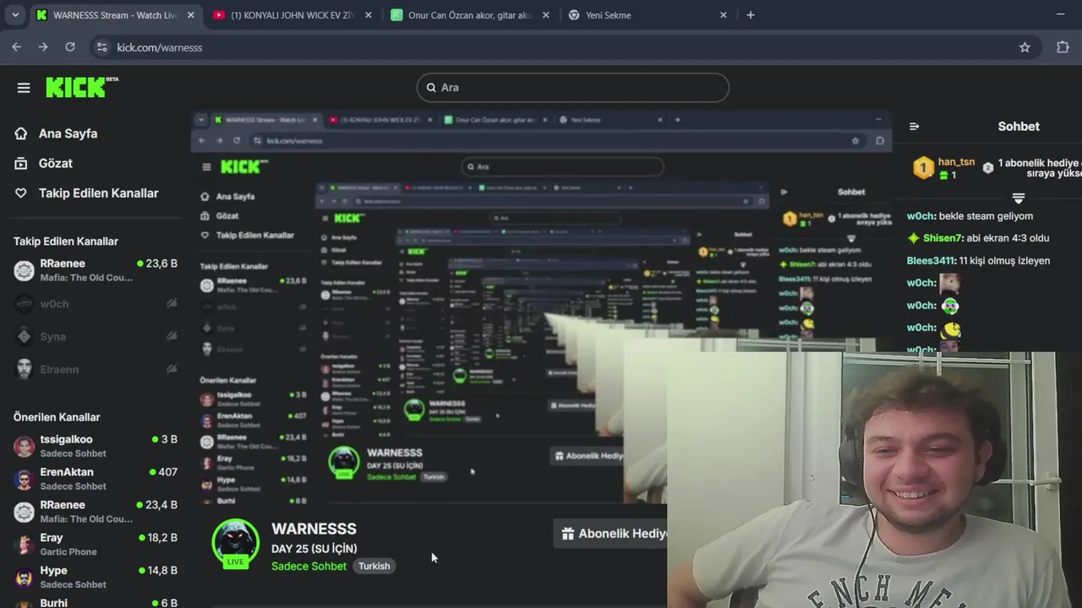Open a new browser tab
Viewport: 1082px width, 608px height.
point(750,15)
